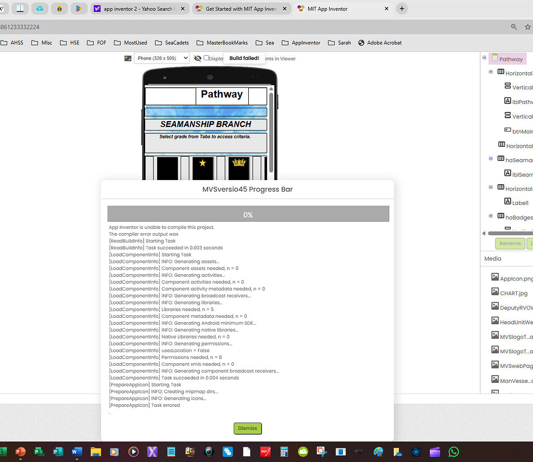Click the magnifier icon in the address bar
533x462 pixels.
(x=514, y=27)
